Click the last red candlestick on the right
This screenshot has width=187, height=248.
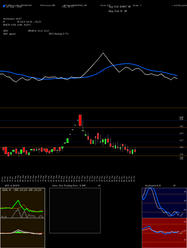click(135, 151)
